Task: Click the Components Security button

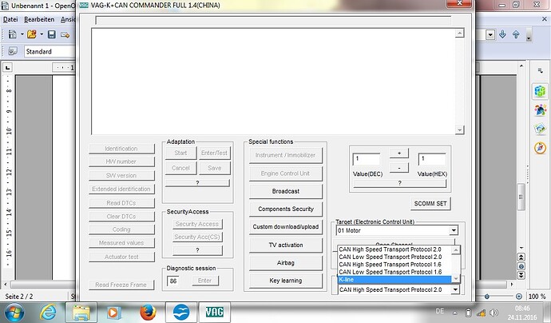Action: pyautogui.click(x=286, y=209)
